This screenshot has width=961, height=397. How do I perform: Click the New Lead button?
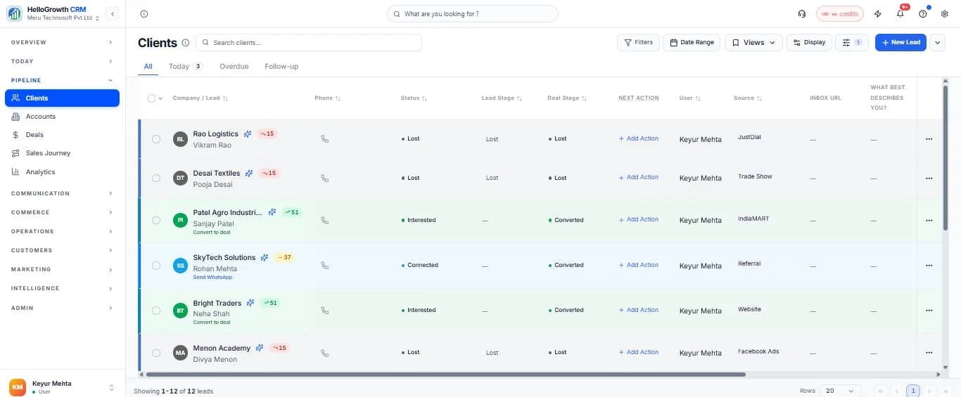900,43
